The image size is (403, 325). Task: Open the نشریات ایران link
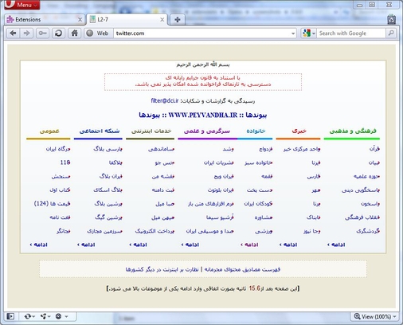click(x=218, y=162)
